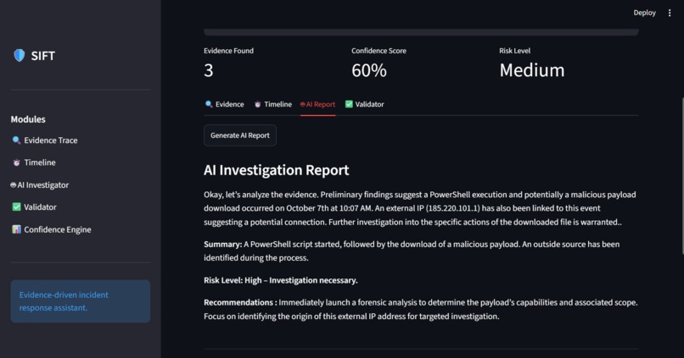
Task: Click the Evidence Trace magnifier icon in sidebar
Action: point(16,140)
